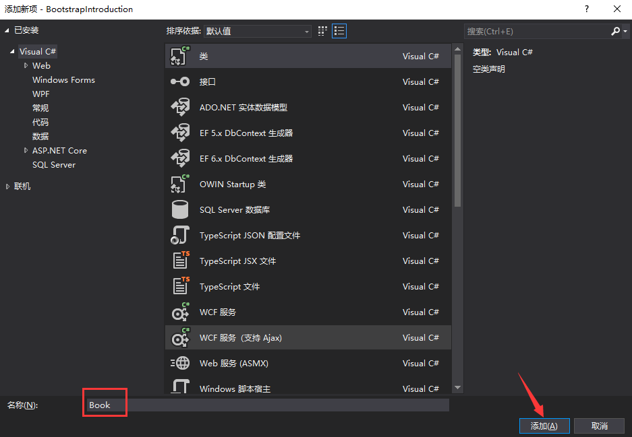Click 'TypeScript JSON 配置文件' text
The height and width of the screenshot is (437, 632).
point(250,236)
